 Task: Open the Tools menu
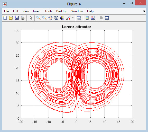[48, 11]
